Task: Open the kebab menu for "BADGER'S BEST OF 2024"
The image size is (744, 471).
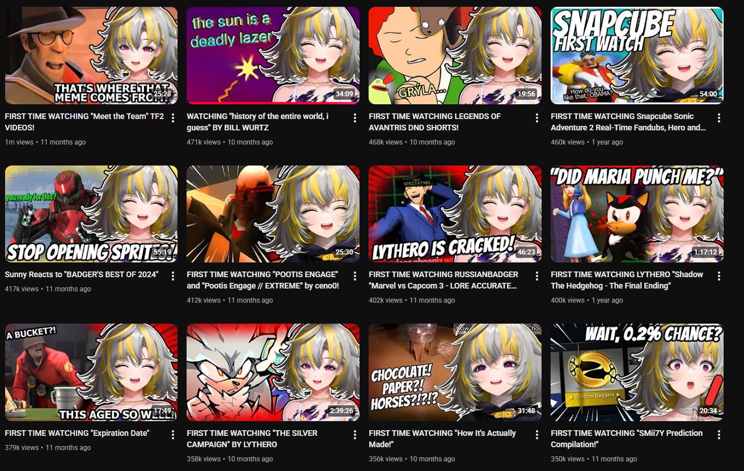Action: click(x=173, y=276)
